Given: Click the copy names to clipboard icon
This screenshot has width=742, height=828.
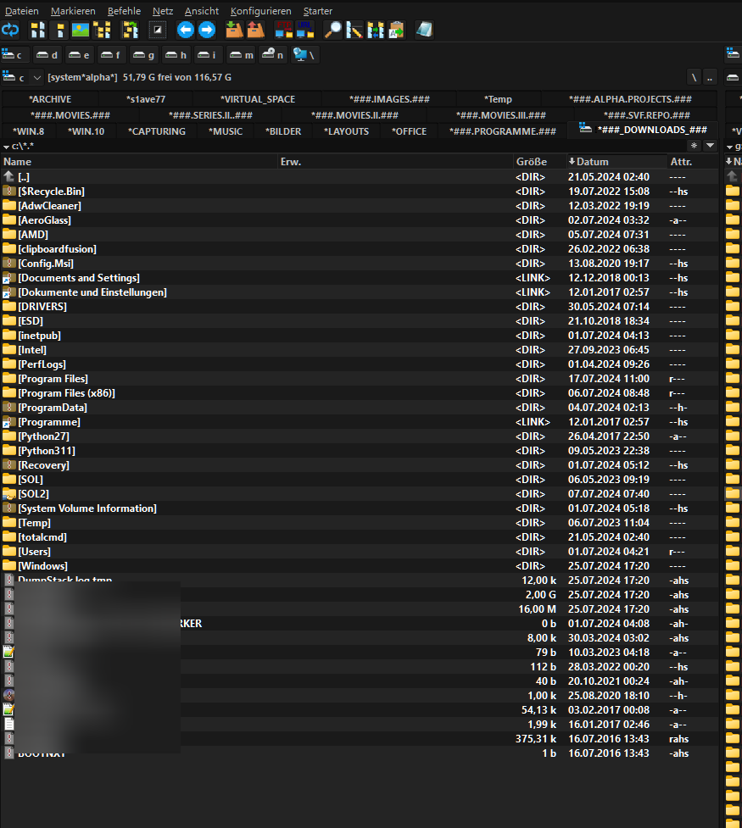Looking at the screenshot, I should click(396, 31).
